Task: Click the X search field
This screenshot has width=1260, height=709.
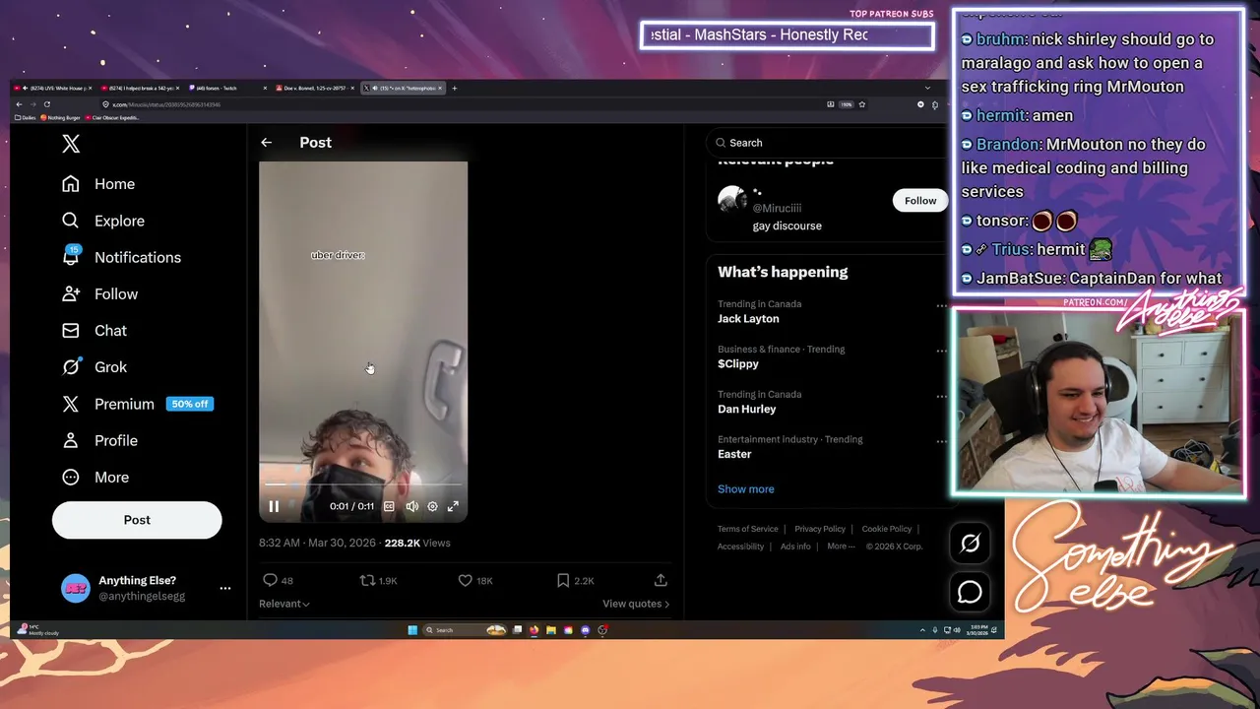Action: click(x=827, y=143)
